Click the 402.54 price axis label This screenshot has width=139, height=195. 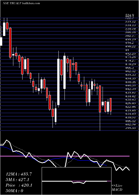coord(130,124)
